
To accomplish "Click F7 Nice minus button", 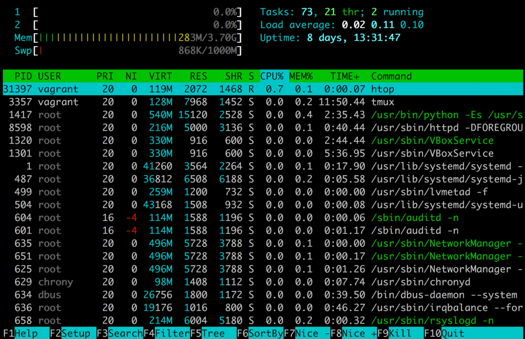I will point(307,333).
